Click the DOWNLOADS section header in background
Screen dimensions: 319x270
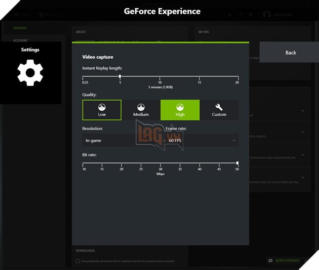pyautogui.click(x=85, y=251)
